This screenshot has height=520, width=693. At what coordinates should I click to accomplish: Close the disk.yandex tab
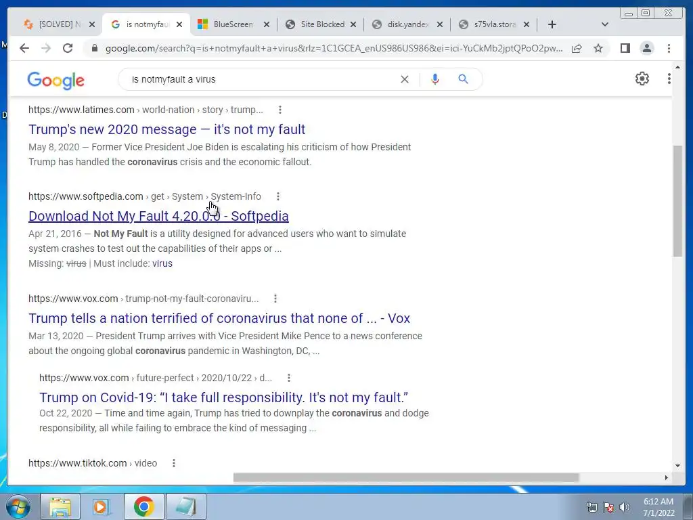[440, 25]
